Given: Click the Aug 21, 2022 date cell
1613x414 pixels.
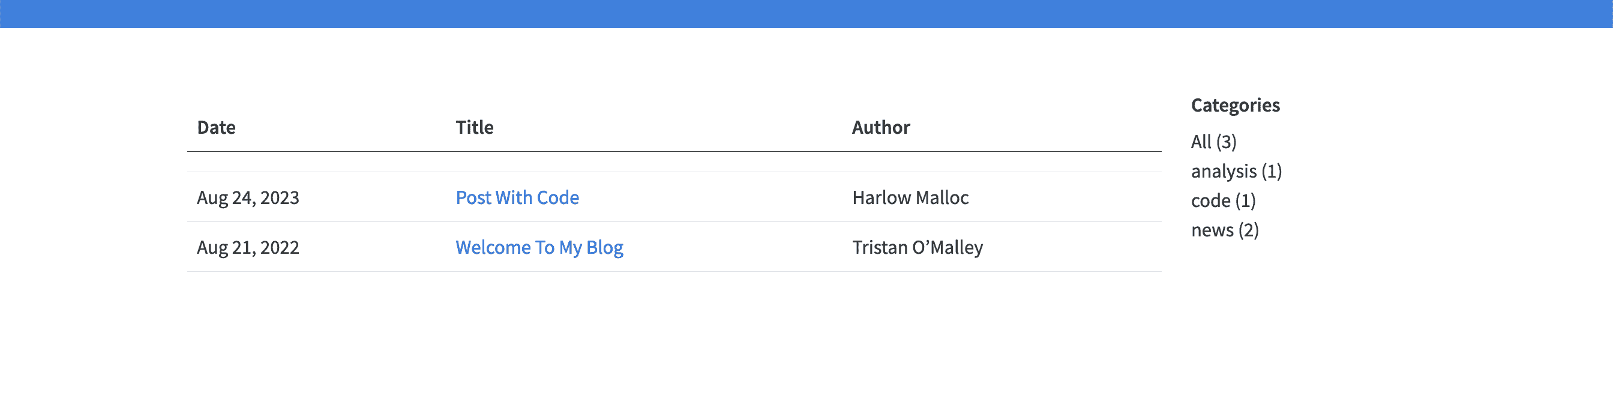Looking at the screenshot, I should tap(248, 247).
